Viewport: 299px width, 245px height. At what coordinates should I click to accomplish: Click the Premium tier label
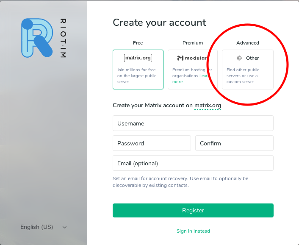point(193,43)
